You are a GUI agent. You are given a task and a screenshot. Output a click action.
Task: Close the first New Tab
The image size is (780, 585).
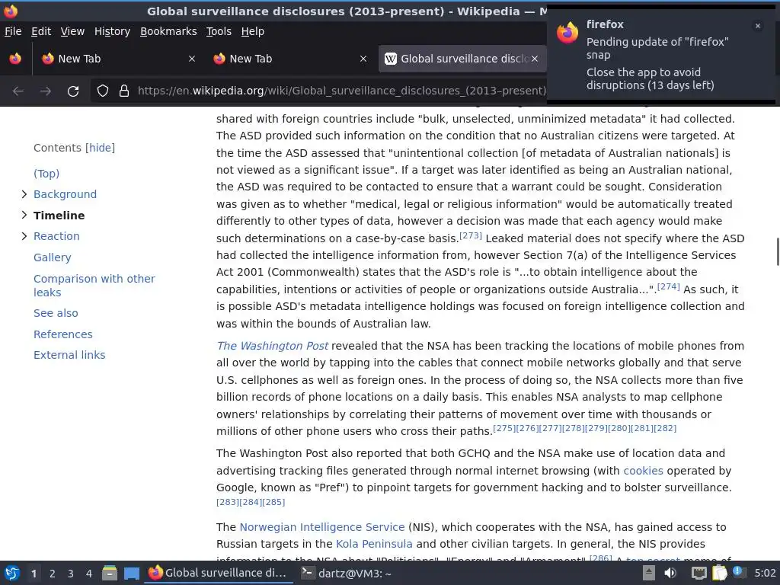coord(192,59)
